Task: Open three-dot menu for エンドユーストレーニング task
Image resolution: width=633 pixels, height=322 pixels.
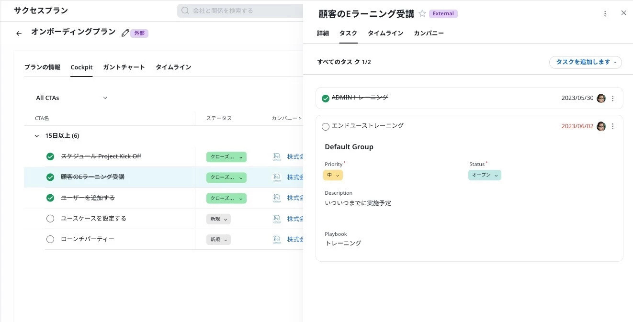Action: (613, 126)
